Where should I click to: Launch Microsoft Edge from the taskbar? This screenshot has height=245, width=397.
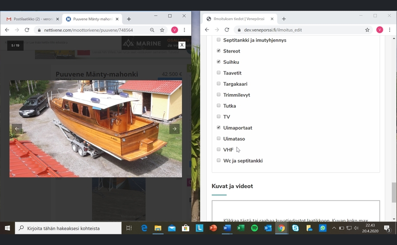[x=144, y=228]
